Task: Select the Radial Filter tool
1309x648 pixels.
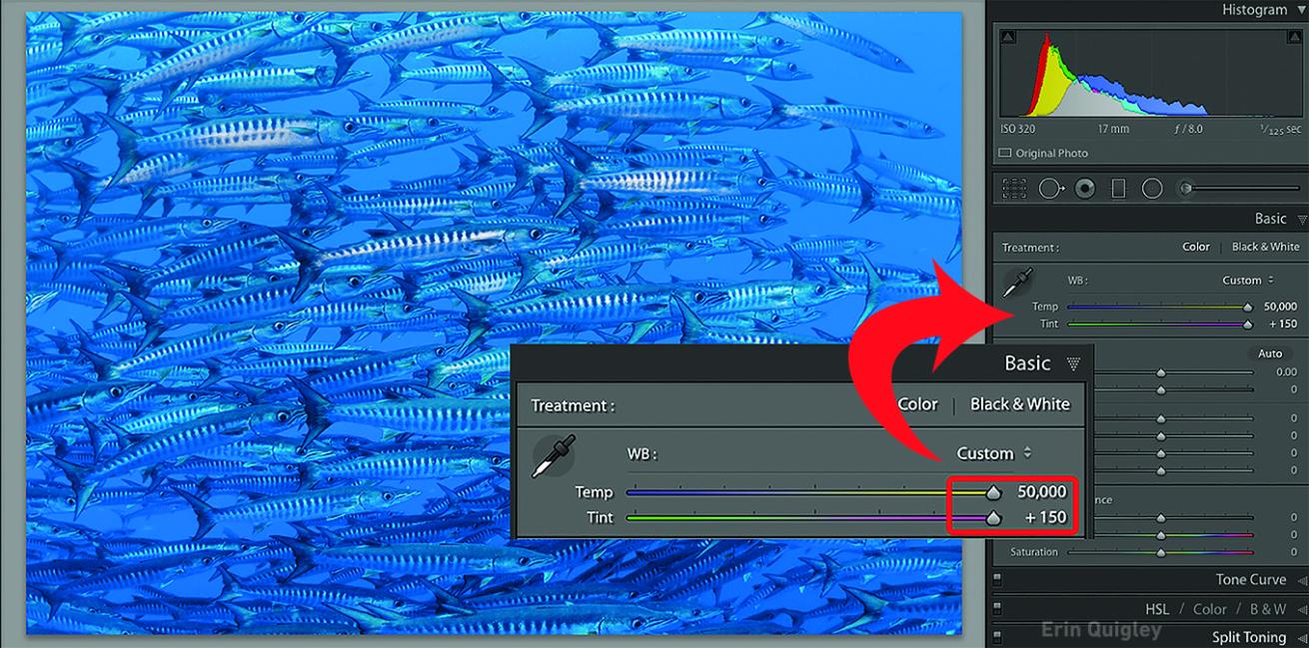Action: [1151, 189]
